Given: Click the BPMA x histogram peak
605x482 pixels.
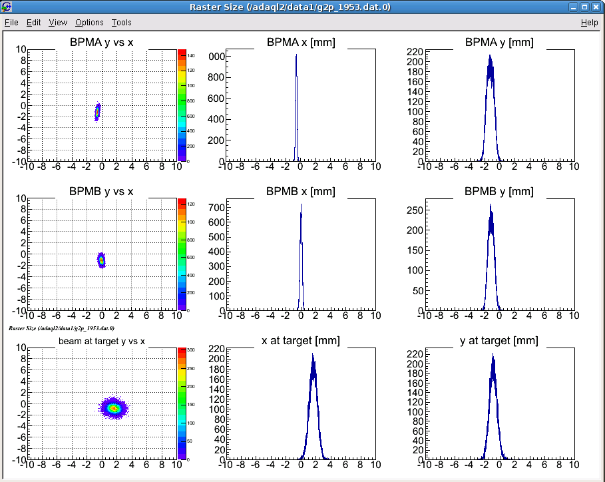Looking at the screenshot, I should [x=296, y=107].
